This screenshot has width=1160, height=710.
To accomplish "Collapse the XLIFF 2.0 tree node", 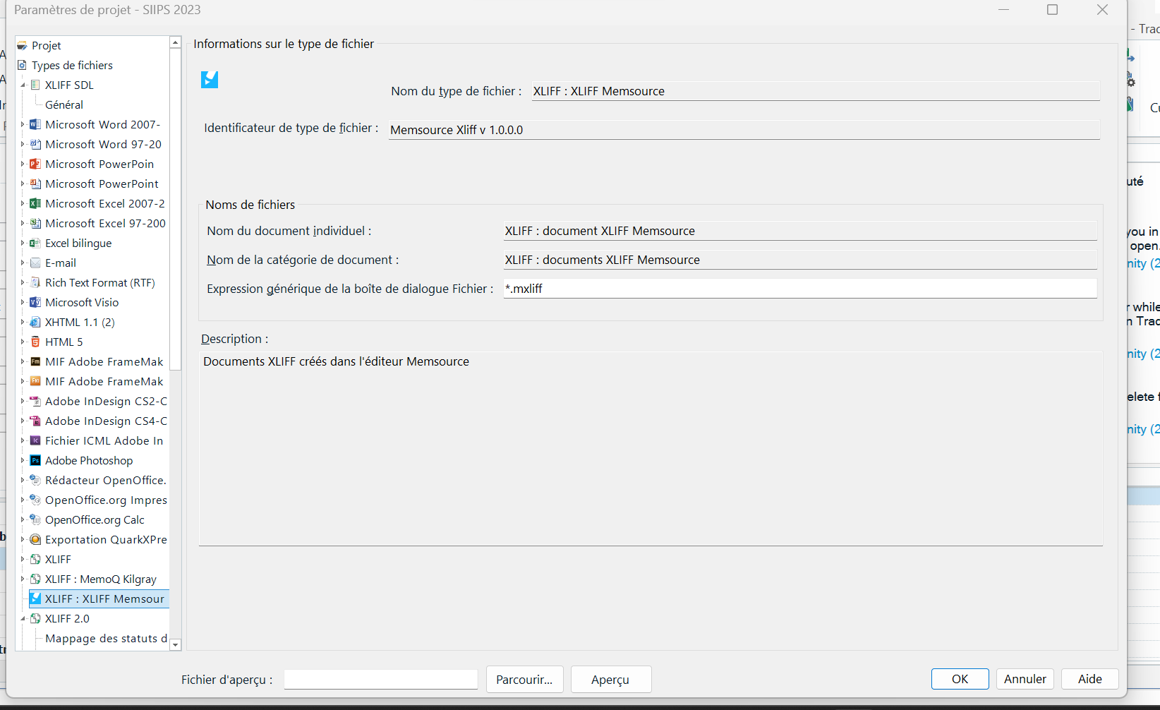I will (23, 618).
